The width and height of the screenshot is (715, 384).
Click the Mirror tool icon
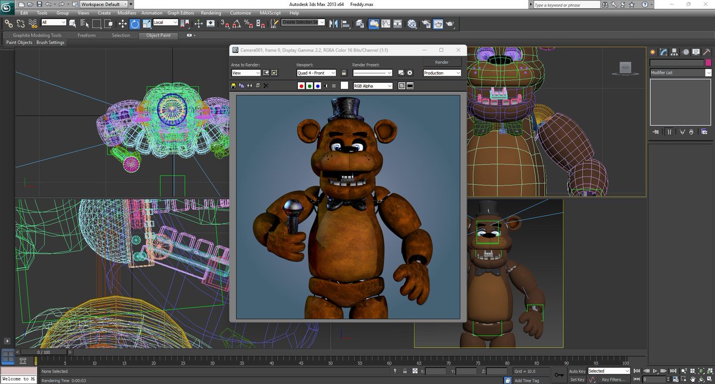point(334,23)
